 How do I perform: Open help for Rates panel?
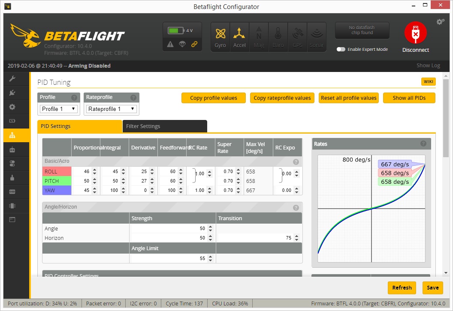click(x=423, y=144)
